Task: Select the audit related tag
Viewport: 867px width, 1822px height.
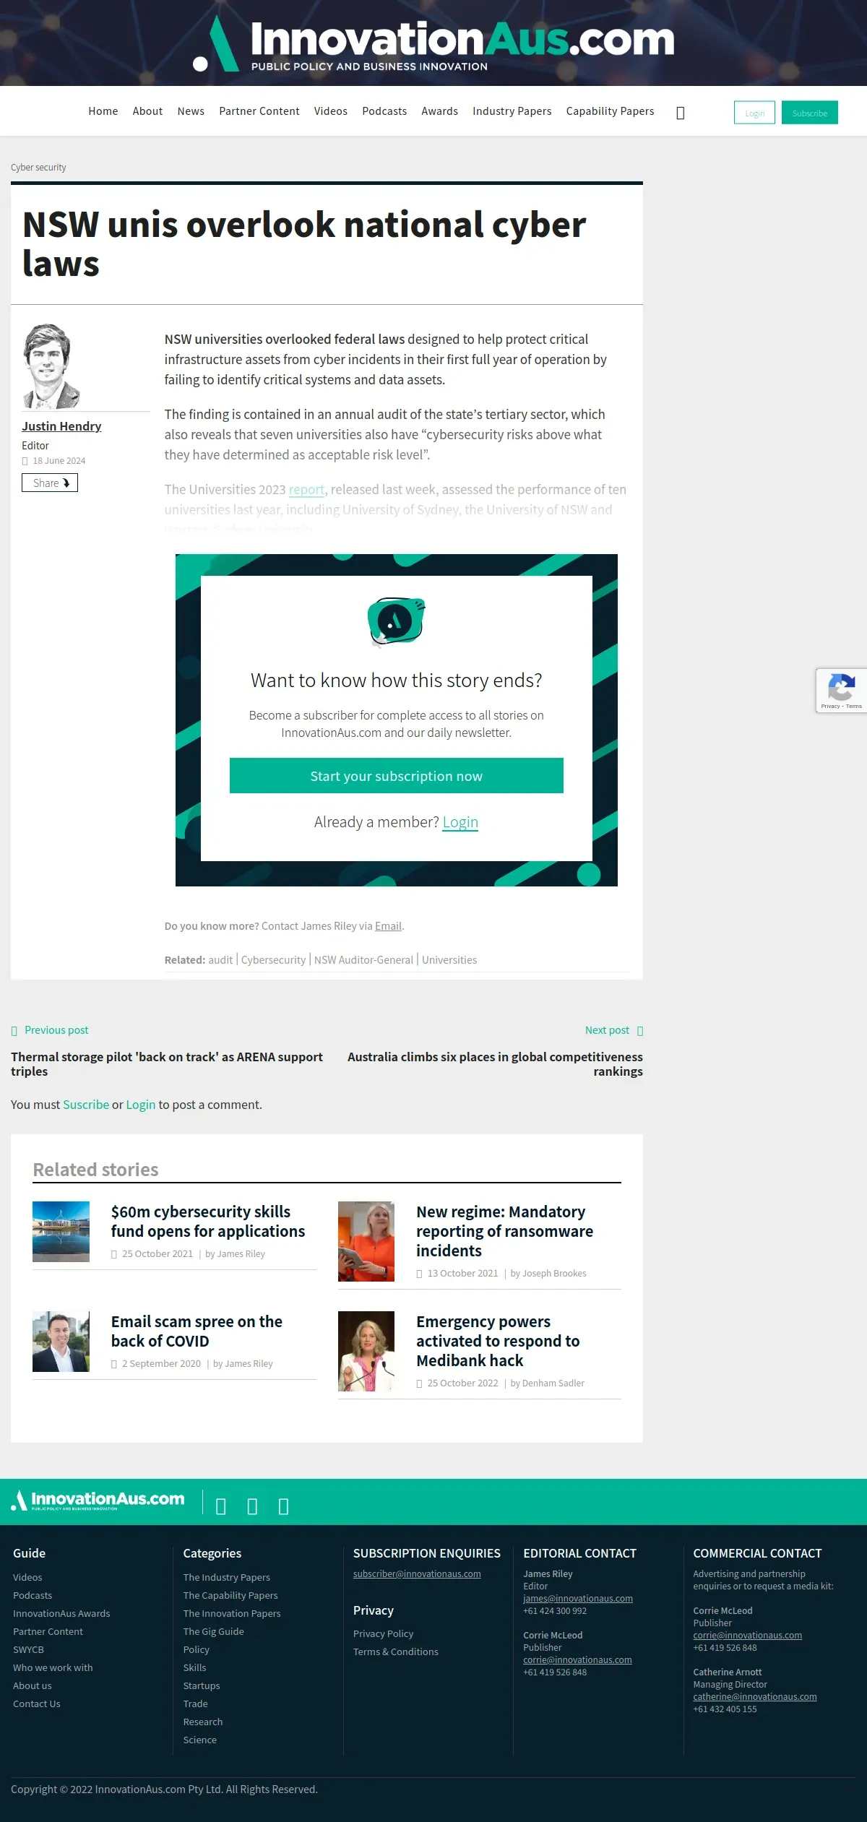Action: pos(220,960)
